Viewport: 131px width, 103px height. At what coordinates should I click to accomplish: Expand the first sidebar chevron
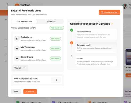pyautogui.click(x=6, y=20)
